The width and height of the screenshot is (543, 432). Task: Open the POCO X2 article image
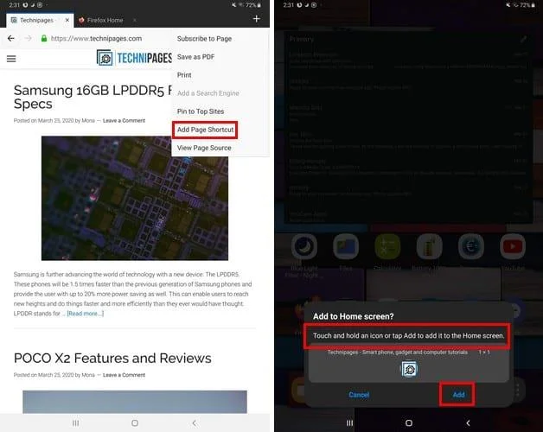click(x=135, y=402)
